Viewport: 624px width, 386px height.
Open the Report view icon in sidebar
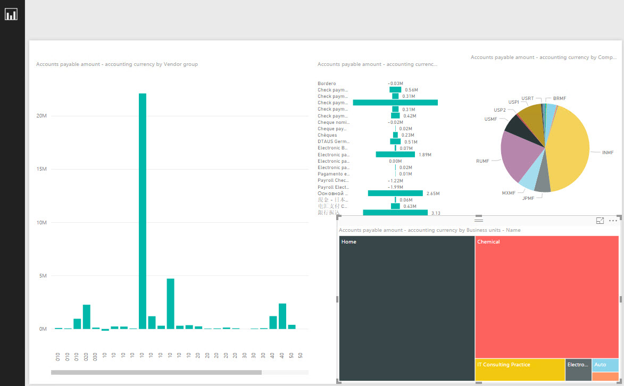11,14
